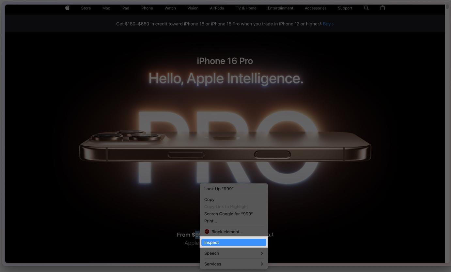
Task: Click the footnote 1 superscript link
Action: tap(272, 234)
